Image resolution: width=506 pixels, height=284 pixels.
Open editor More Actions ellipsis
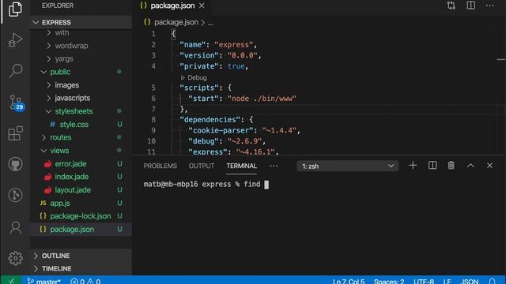pos(489,6)
